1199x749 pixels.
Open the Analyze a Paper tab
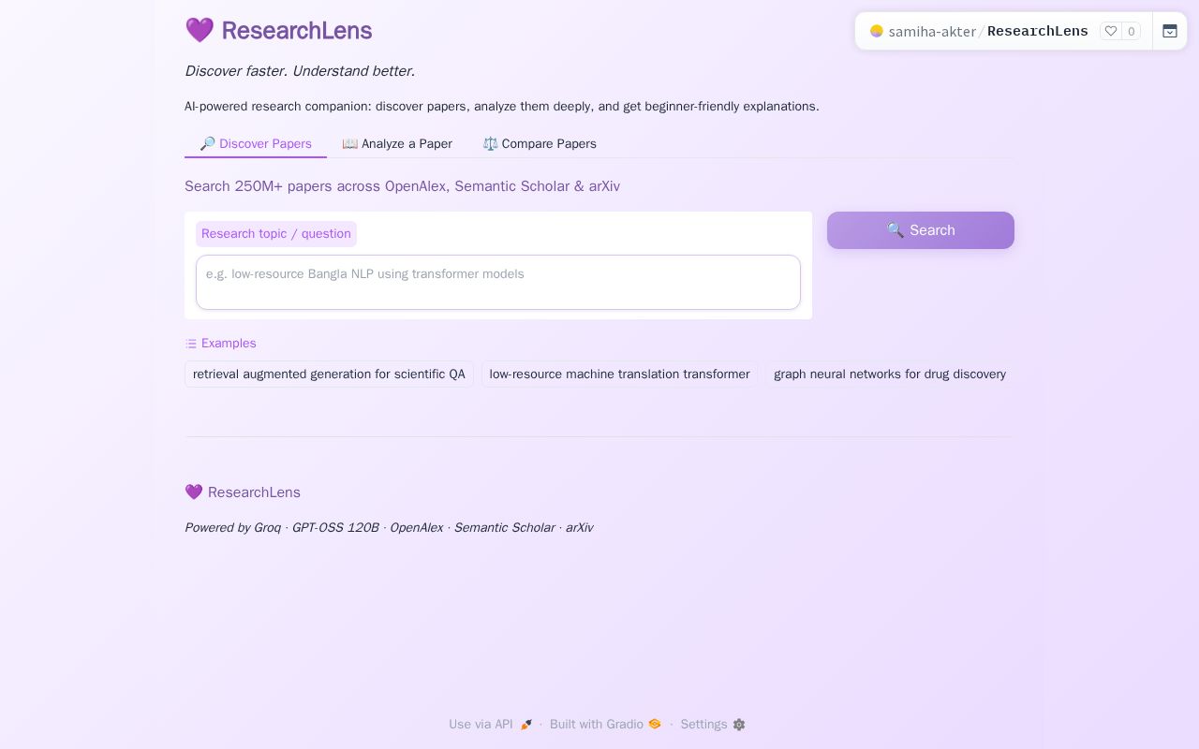(397, 143)
